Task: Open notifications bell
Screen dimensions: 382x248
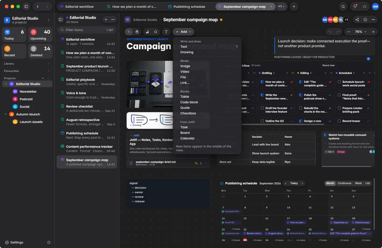Action: 355,7
